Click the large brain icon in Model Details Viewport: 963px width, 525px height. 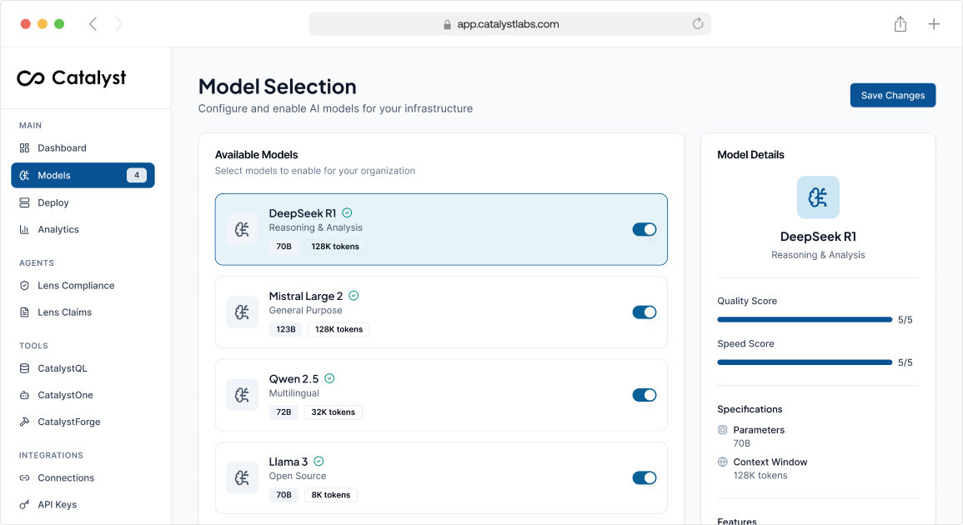pos(818,197)
